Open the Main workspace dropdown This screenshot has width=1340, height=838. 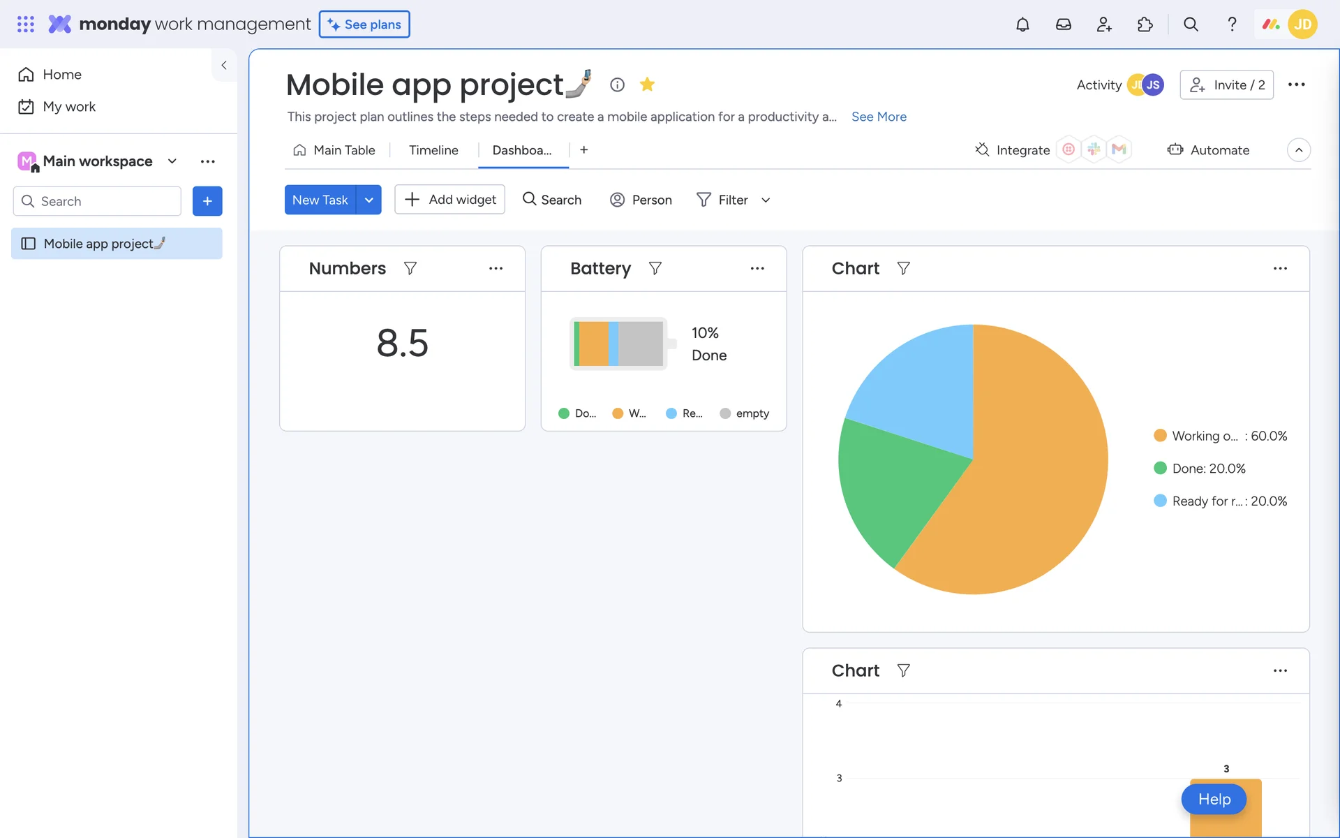tap(172, 161)
